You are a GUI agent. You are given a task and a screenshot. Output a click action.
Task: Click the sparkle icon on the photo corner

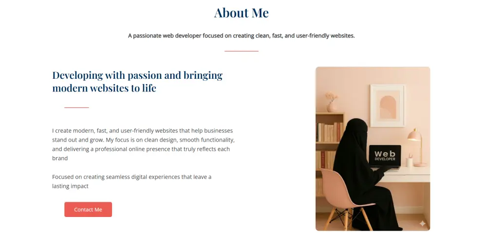coord(422,223)
